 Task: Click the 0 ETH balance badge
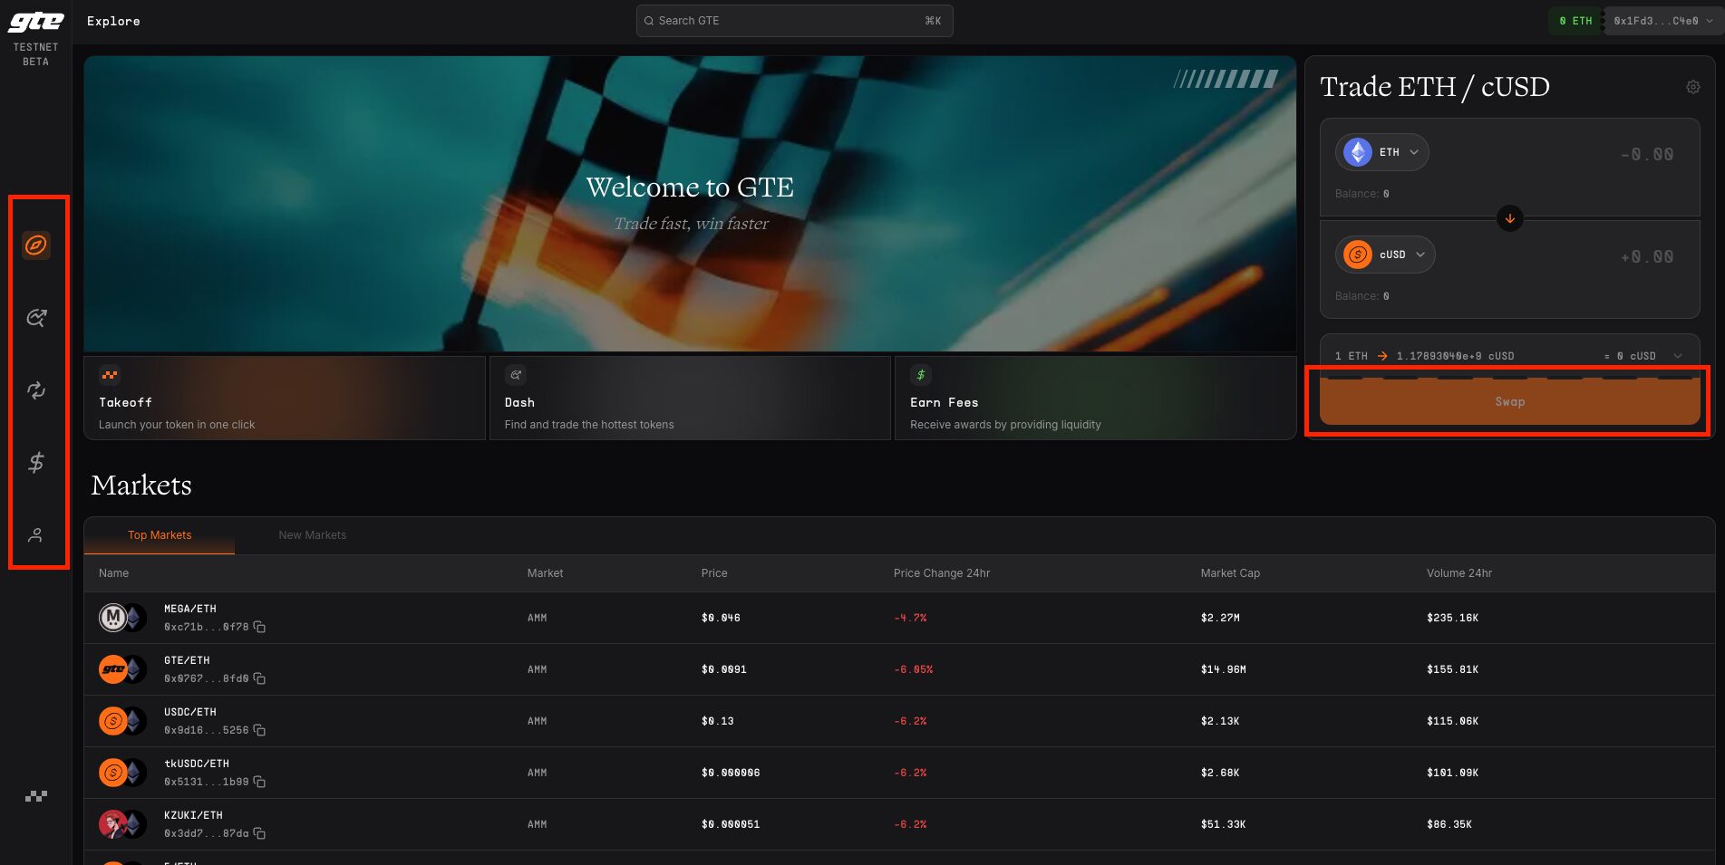click(x=1575, y=21)
